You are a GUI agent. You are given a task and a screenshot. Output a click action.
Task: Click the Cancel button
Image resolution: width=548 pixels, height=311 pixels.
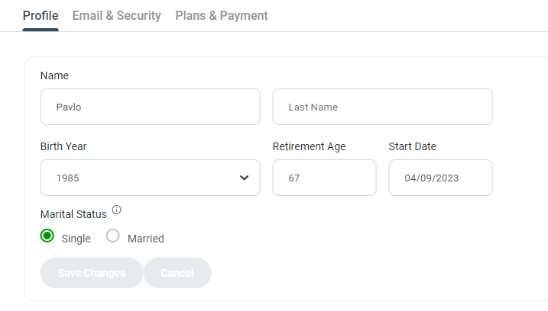pos(177,273)
